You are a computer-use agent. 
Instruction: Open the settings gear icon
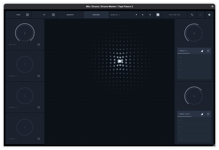tap(209, 15)
